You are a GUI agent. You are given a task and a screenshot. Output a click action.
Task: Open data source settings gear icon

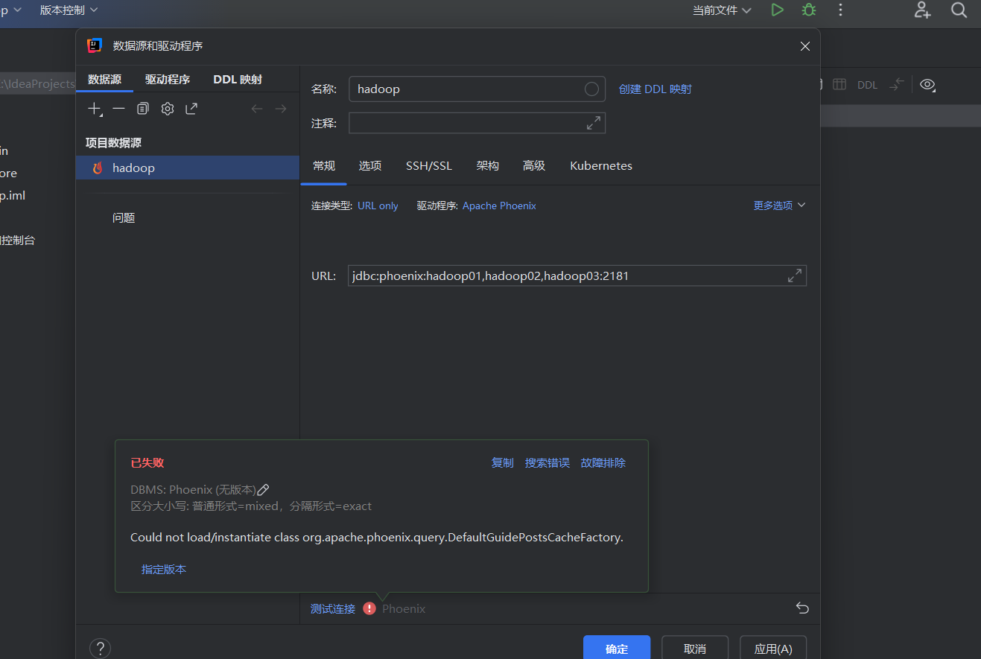[168, 109]
